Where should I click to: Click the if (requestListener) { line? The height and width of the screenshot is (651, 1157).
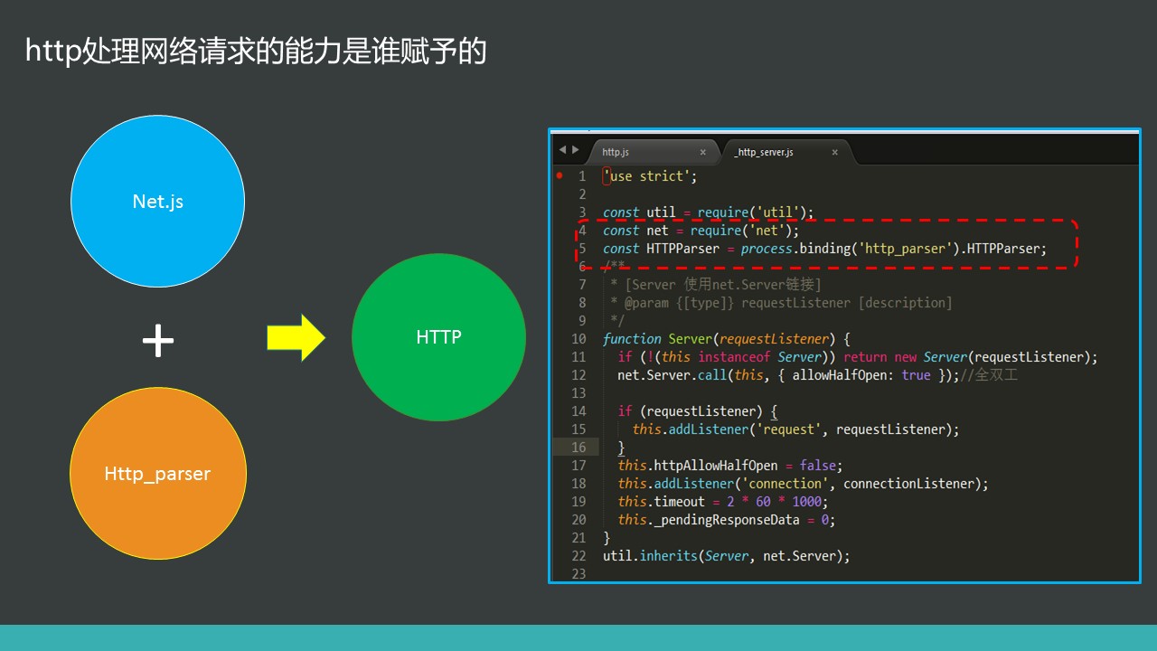(x=697, y=411)
